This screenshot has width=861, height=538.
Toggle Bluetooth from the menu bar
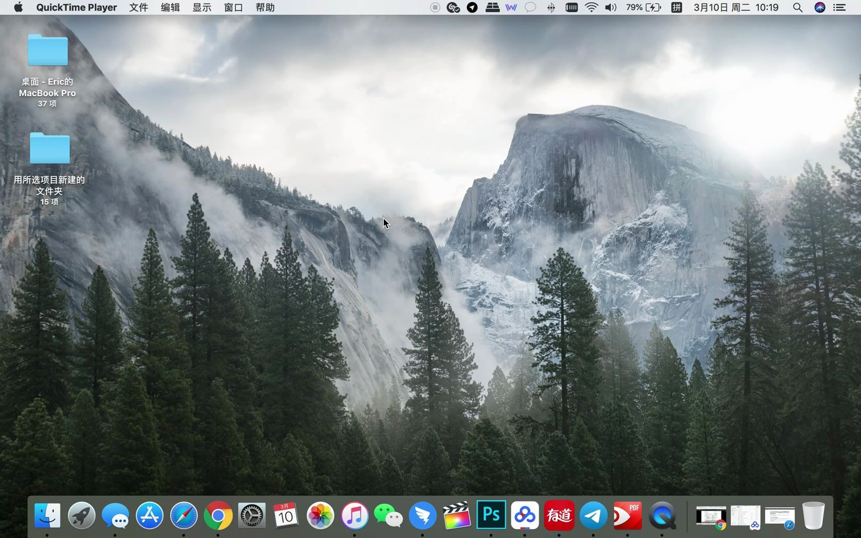551,7
